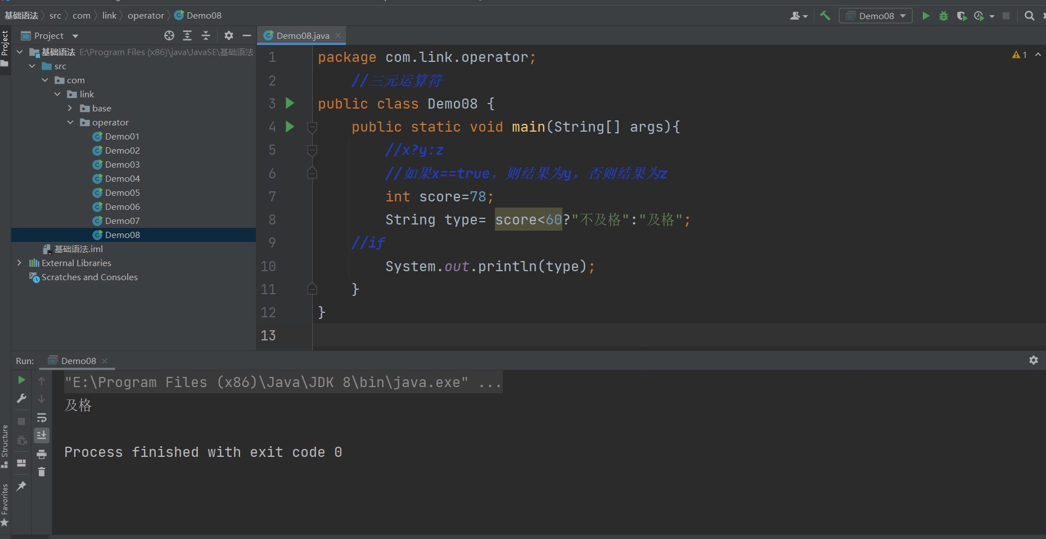Collapse the 基础语法 project root node
The width and height of the screenshot is (1046, 539).
(20, 52)
